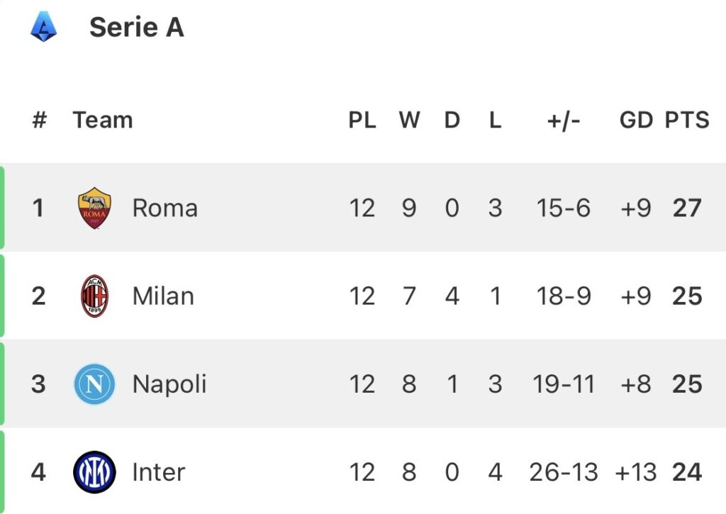Click Roma's 27 points value

click(x=687, y=208)
